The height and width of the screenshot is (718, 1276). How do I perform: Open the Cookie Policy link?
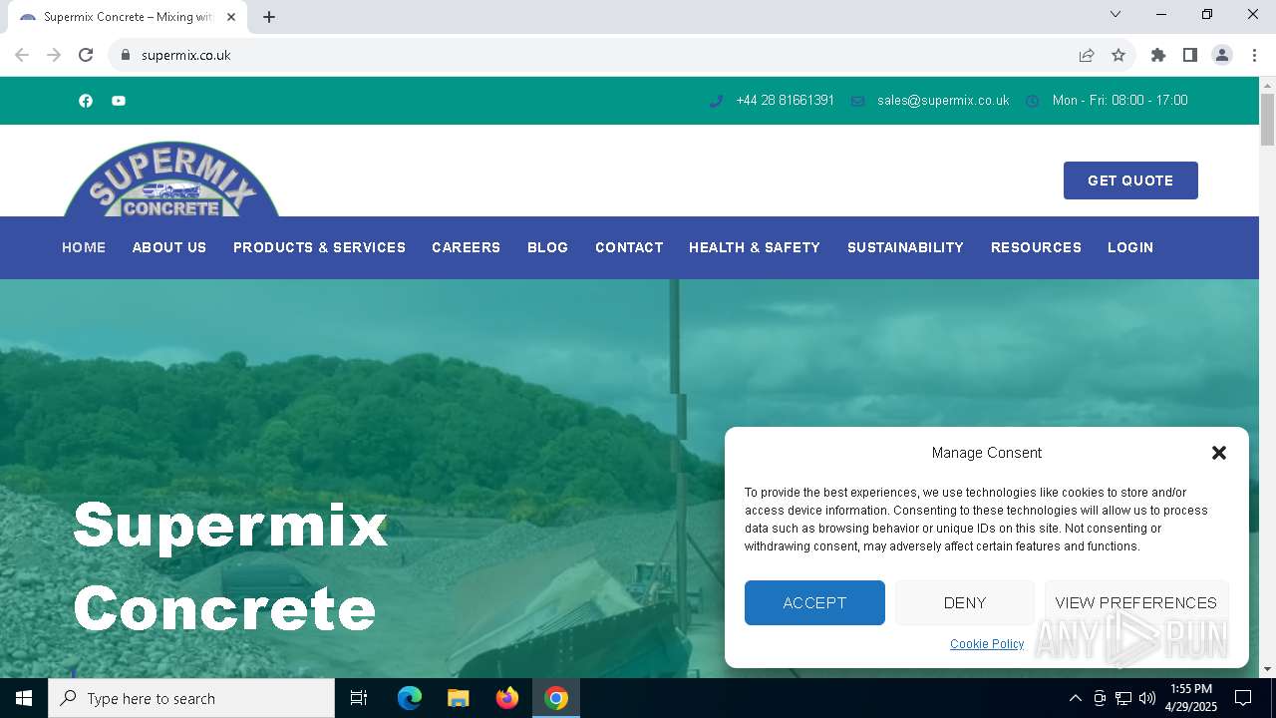pyautogui.click(x=987, y=644)
